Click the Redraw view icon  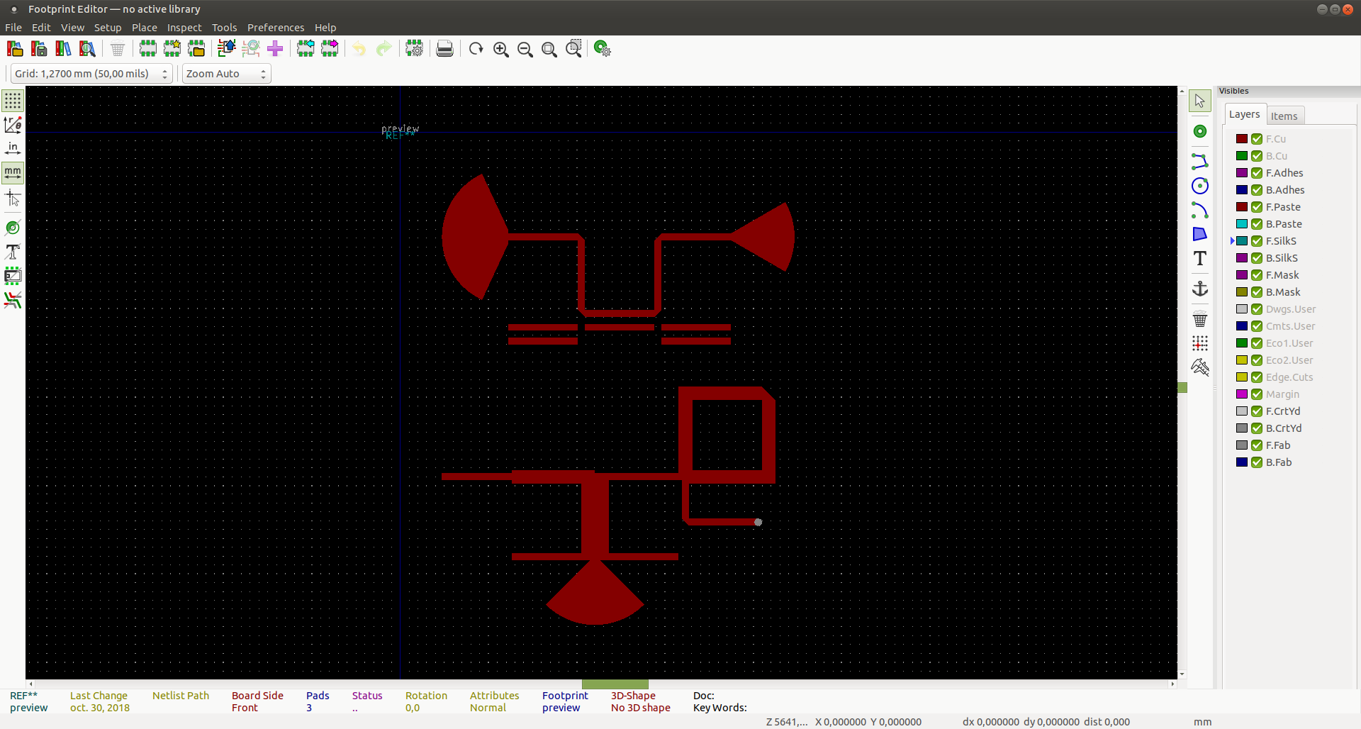(476, 49)
